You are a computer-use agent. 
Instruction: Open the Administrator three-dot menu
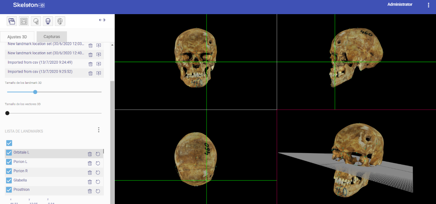point(428,5)
